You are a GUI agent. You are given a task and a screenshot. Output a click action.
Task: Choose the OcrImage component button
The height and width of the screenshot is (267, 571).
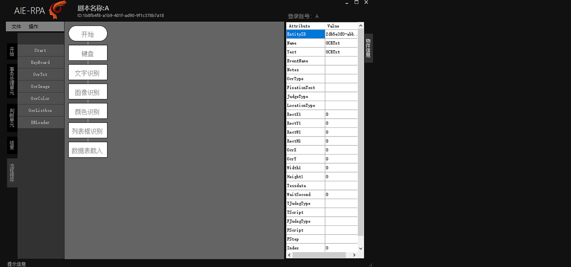point(40,87)
